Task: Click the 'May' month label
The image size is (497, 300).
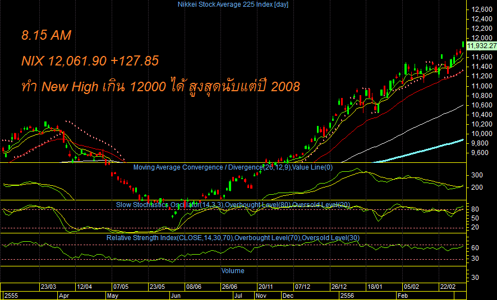Action: [113, 296]
